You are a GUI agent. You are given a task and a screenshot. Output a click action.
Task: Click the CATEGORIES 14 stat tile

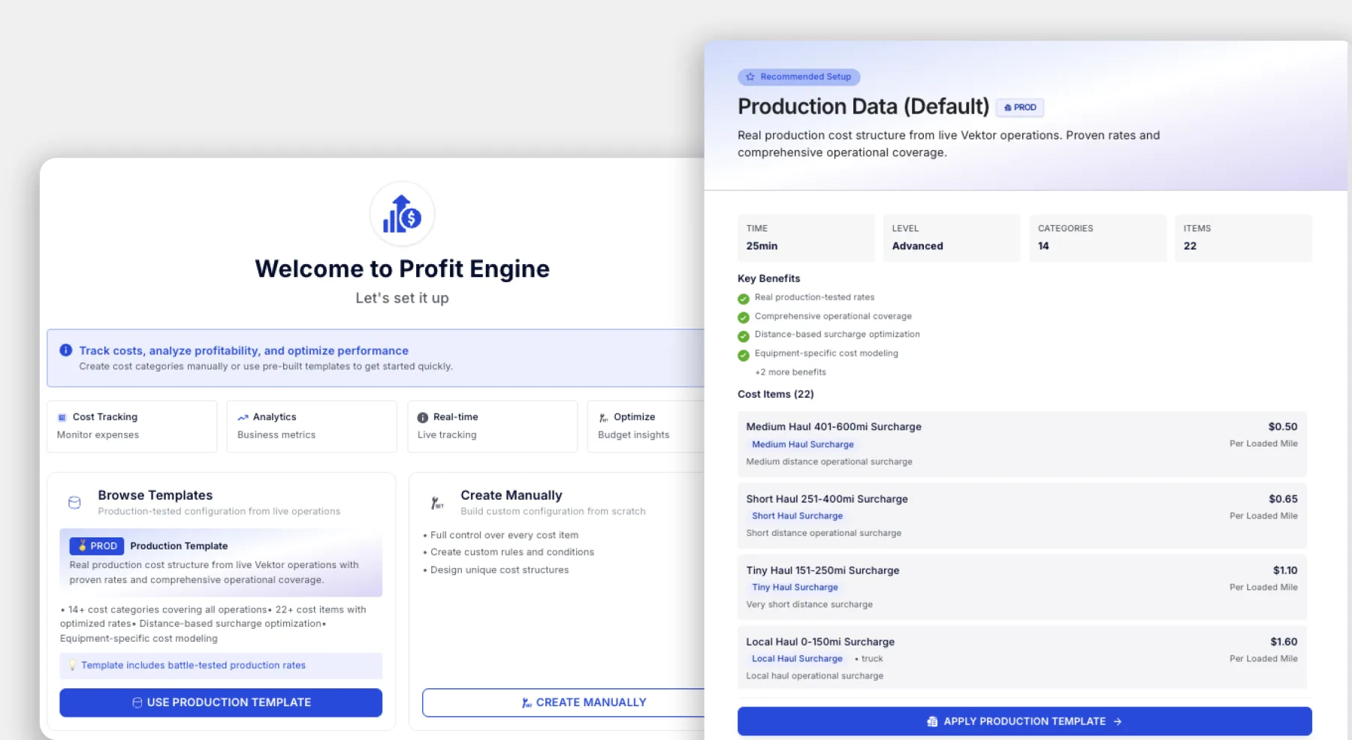[x=1097, y=238]
